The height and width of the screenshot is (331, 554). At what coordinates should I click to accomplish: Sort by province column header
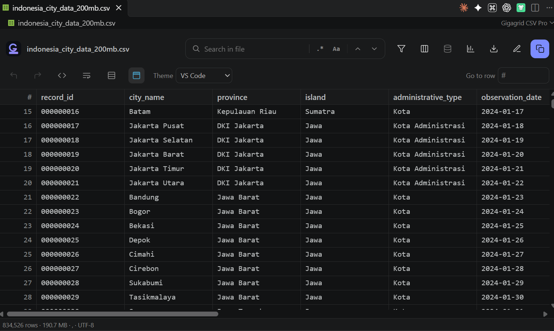point(256,97)
